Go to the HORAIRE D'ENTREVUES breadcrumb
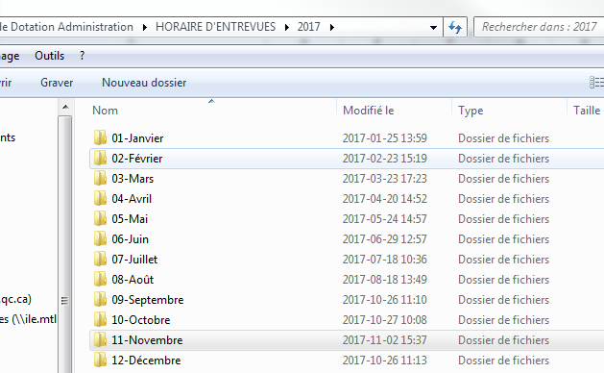The height and width of the screenshot is (373, 604). click(x=215, y=27)
